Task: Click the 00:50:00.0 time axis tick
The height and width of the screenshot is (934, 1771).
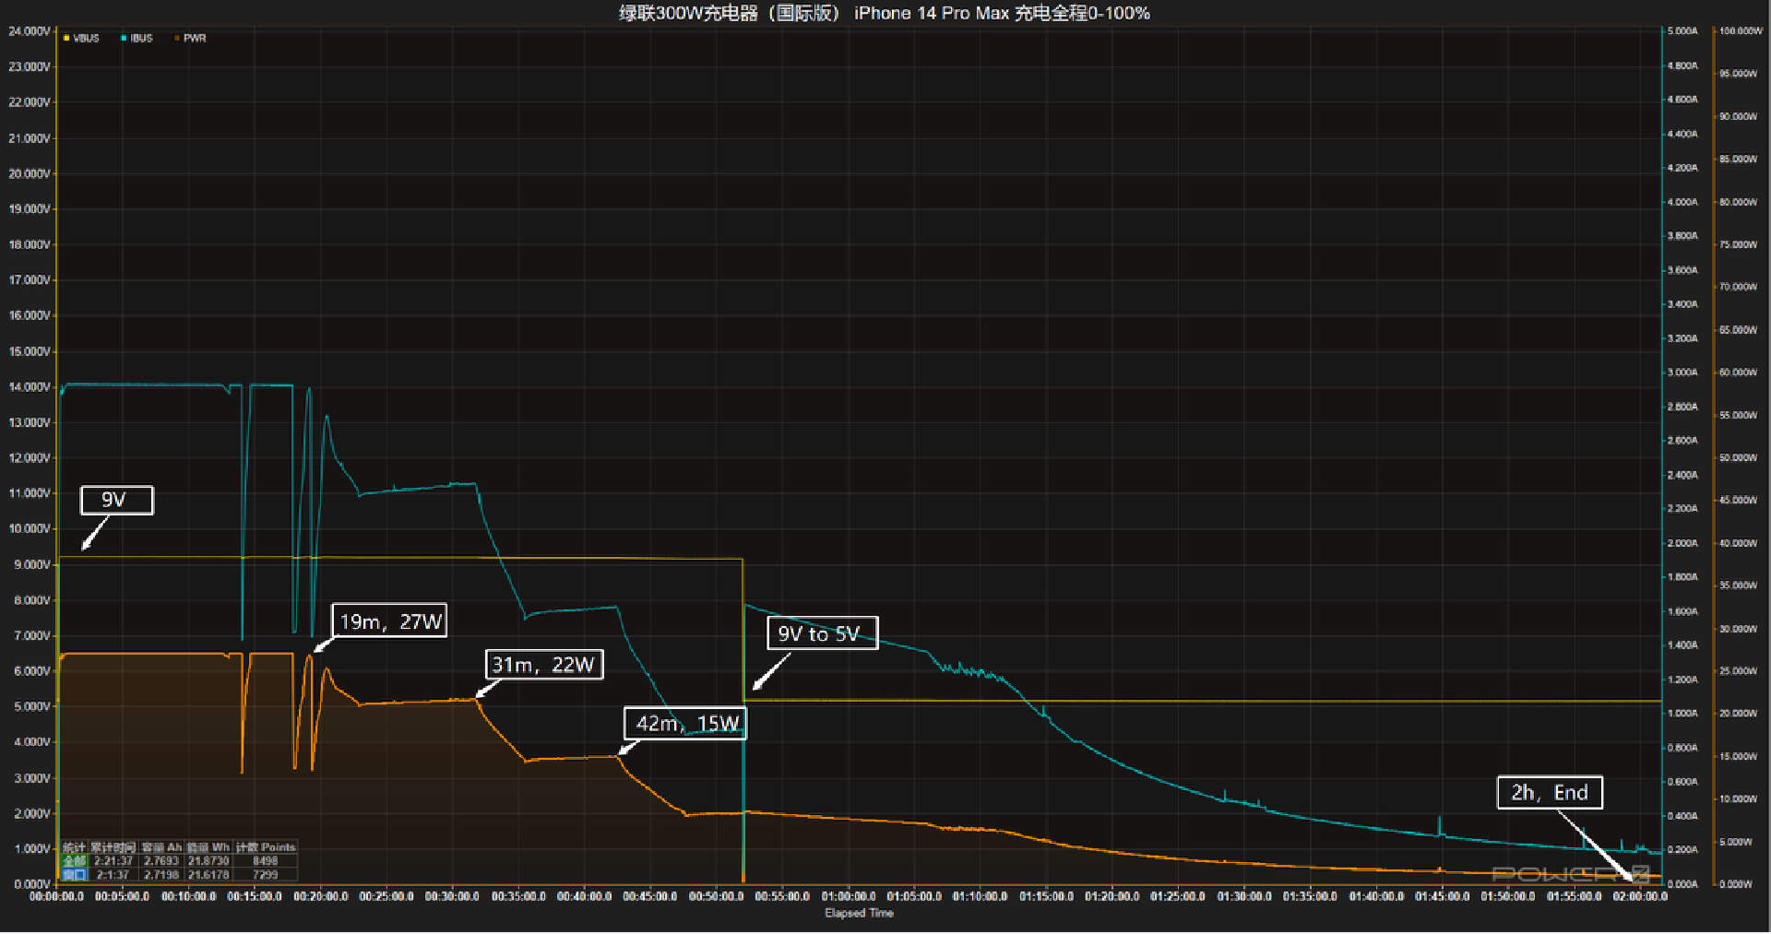Action: [x=716, y=897]
